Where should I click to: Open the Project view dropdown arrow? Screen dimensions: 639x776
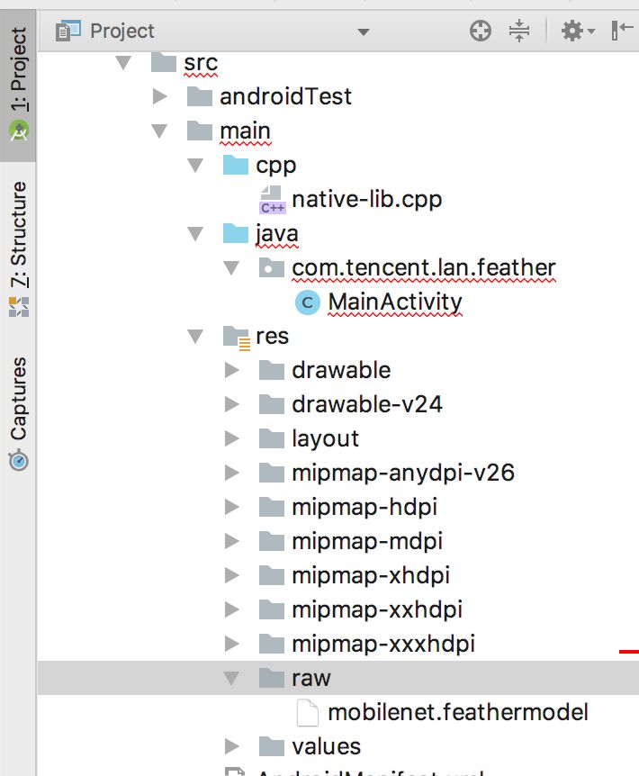coord(364,32)
